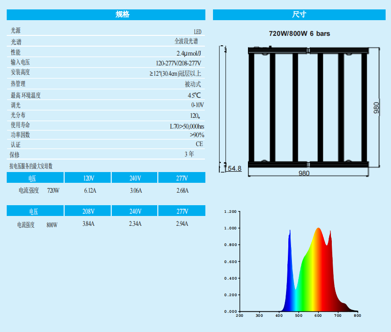The width and height of the screenshot is (391, 332).
Task: Click the CE certification value
Action: (199, 144)
